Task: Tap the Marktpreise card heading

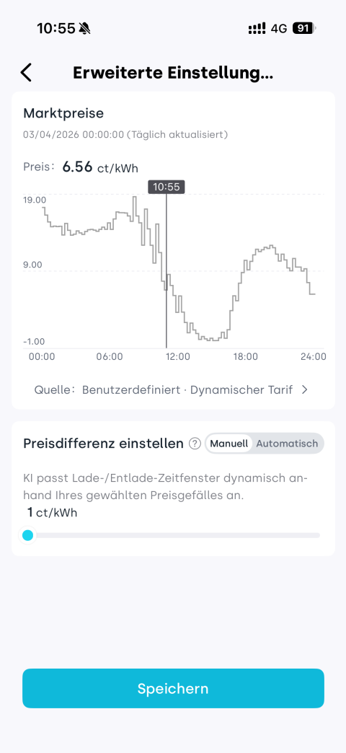Action: point(63,113)
